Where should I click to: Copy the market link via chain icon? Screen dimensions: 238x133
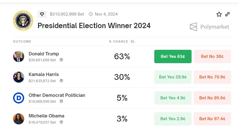227,14
